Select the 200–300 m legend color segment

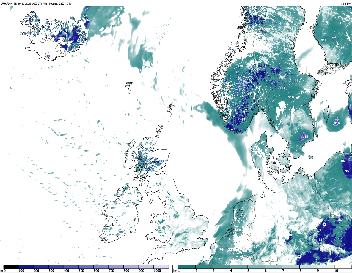(x=41, y=267)
